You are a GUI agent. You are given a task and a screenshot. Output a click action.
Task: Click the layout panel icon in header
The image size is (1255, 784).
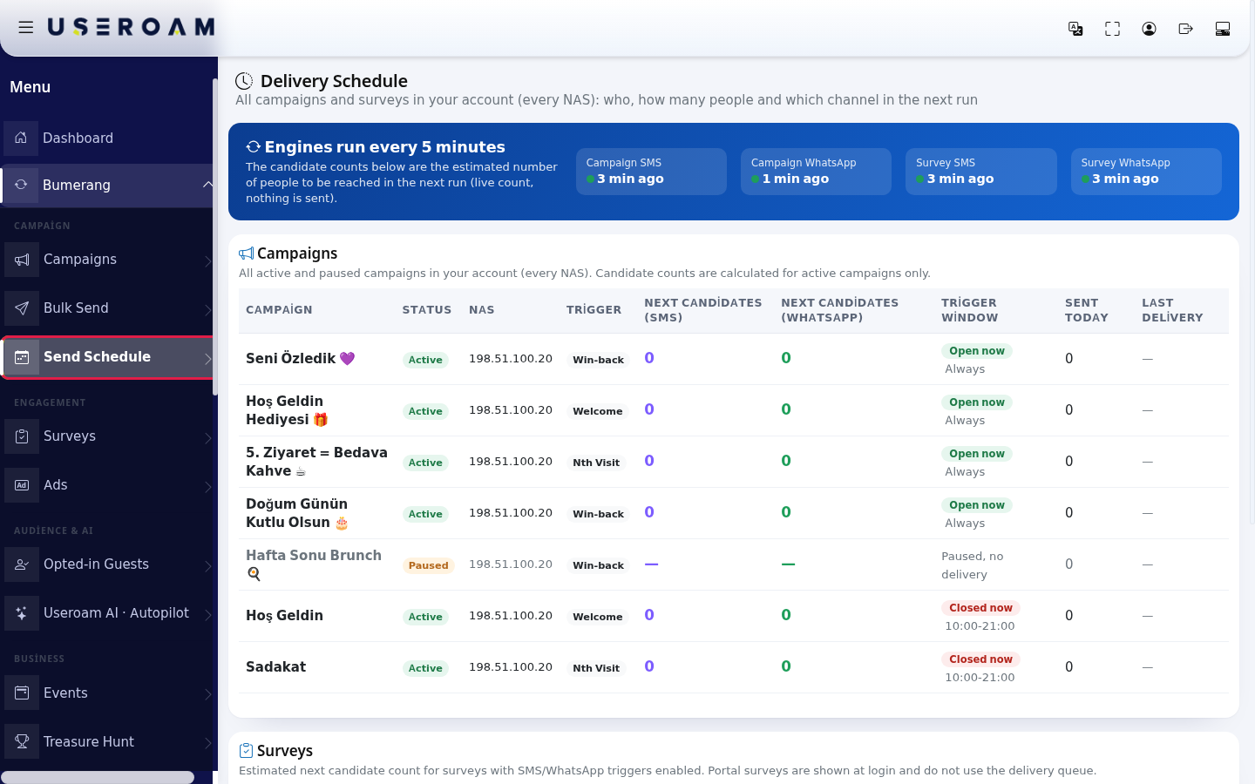[x=1223, y=29]
